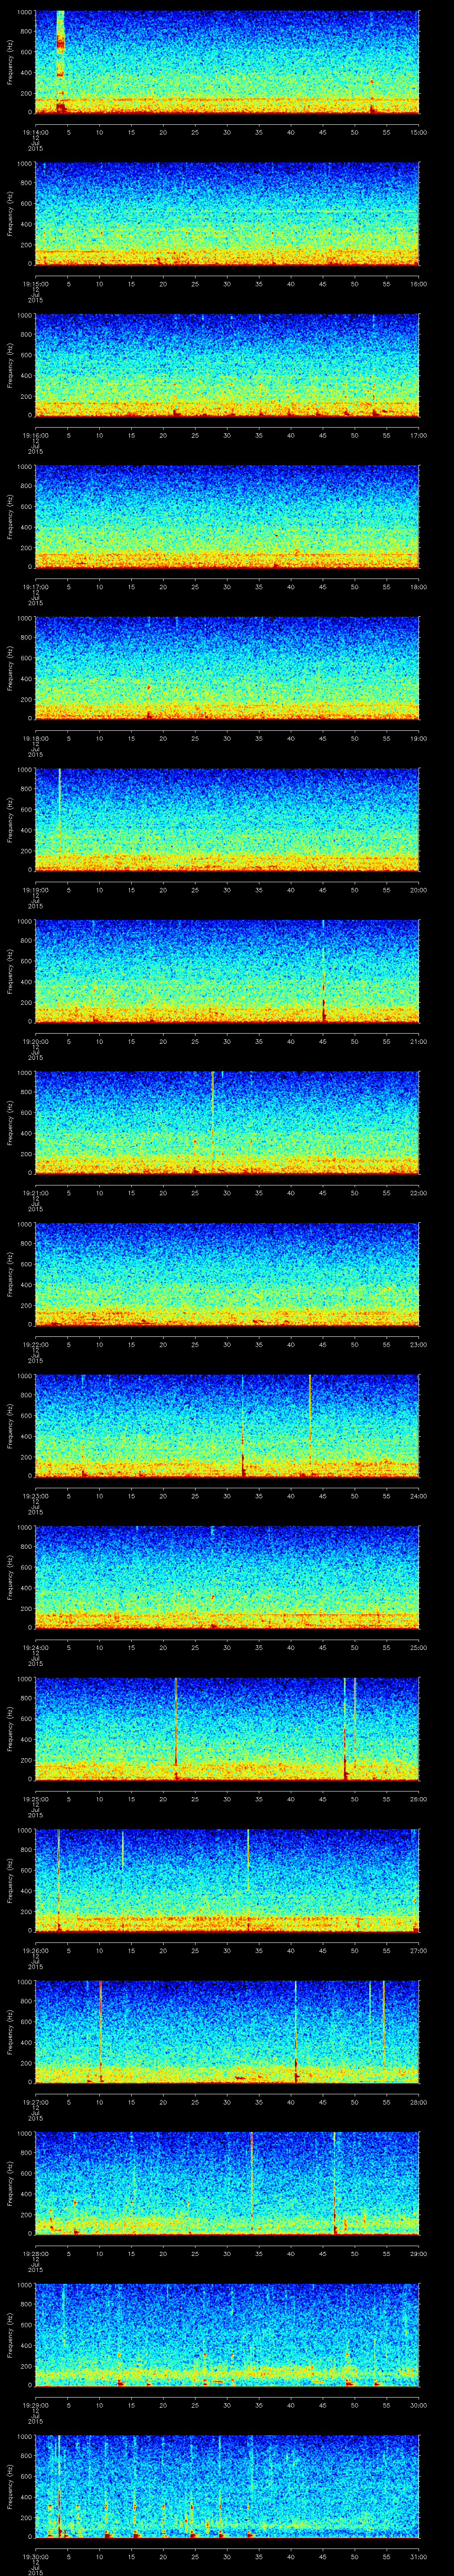The image size is (454, 2576).
Task: Click the 25:00 end time label
Action: click(418, 1647)
